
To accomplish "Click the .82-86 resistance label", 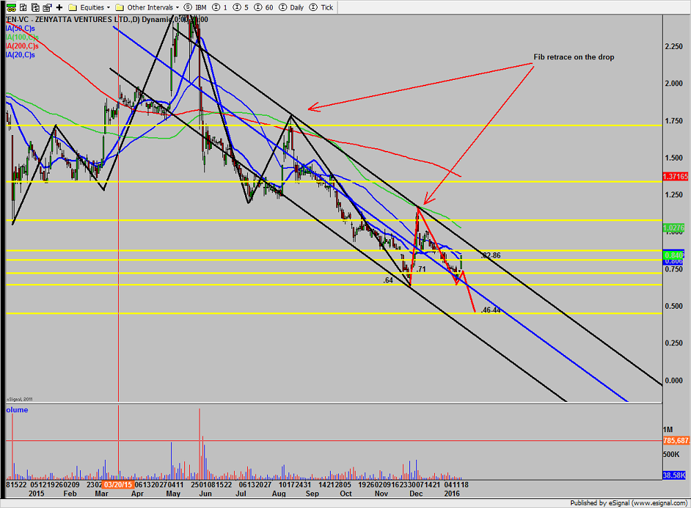I will tap(491, 255).
